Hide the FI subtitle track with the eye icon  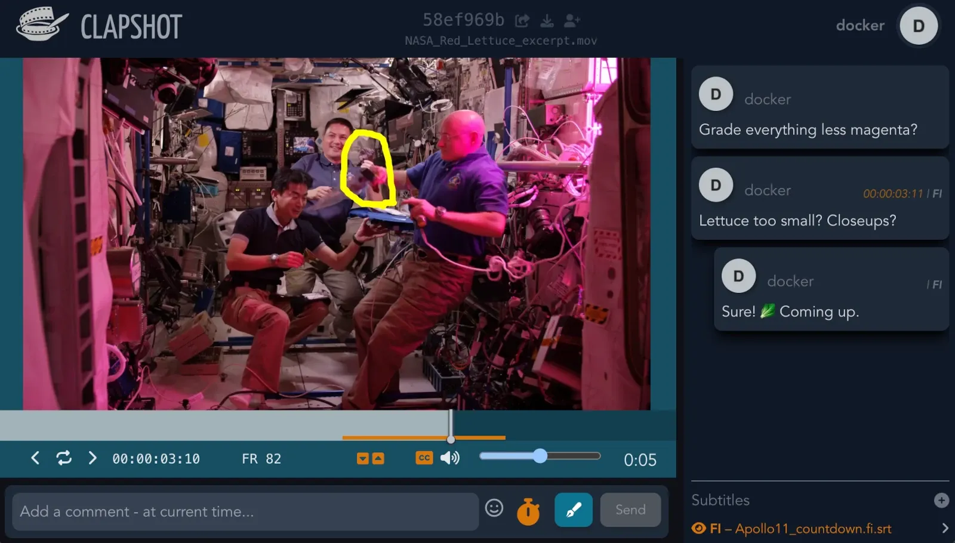click(x=698, y=529)
